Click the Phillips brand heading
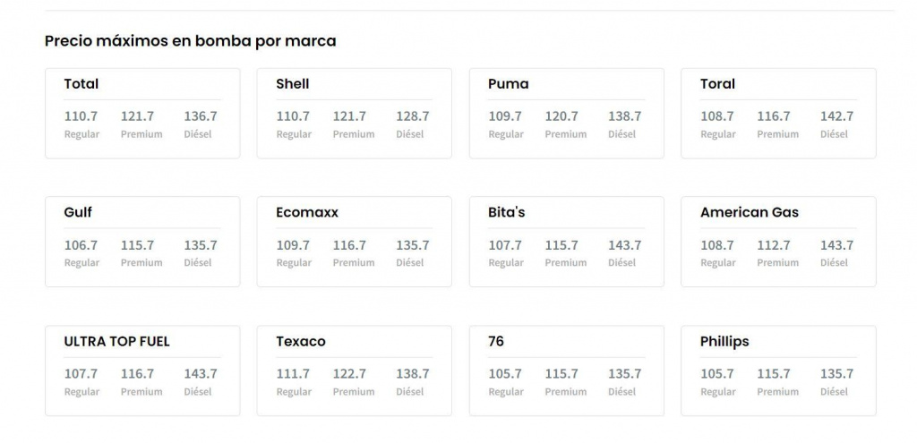 click(724, 342)
